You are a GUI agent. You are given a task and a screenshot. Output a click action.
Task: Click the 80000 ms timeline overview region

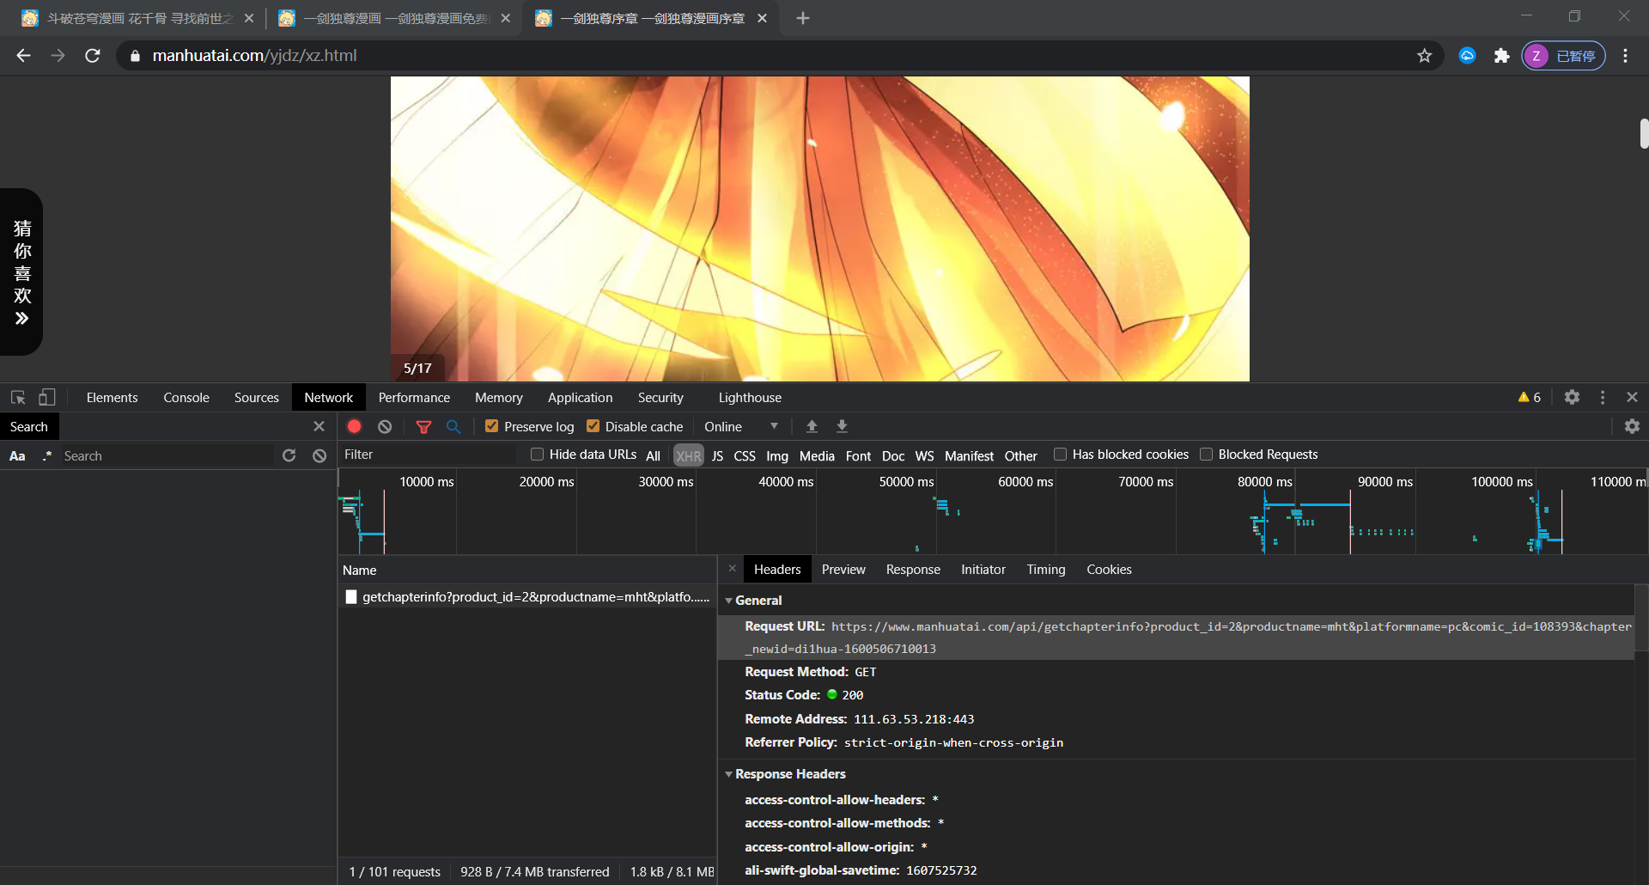click(x=1264, y=482)
